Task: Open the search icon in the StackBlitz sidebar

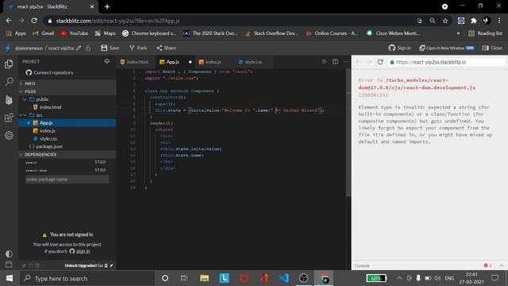Action: click(9, 81)
